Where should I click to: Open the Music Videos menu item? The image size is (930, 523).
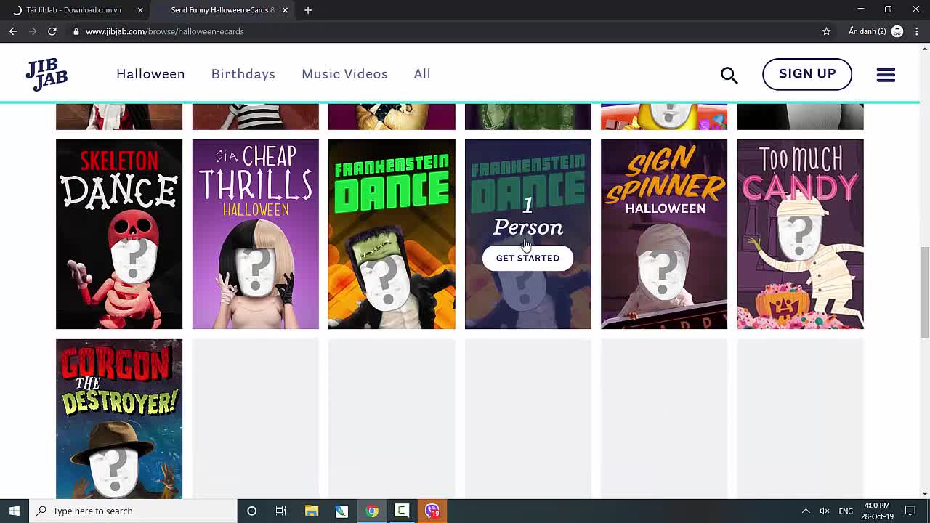point(344,74)
